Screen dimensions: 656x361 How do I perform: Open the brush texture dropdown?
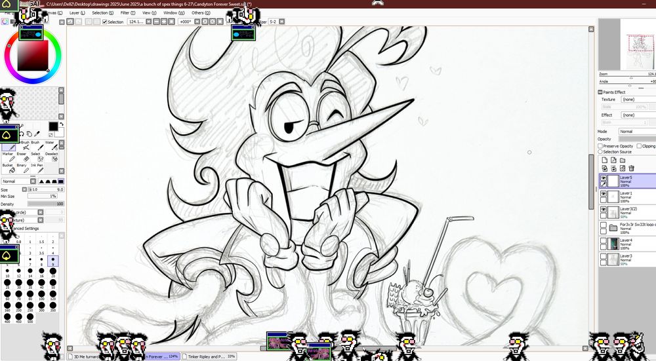(x=40, y=219)
